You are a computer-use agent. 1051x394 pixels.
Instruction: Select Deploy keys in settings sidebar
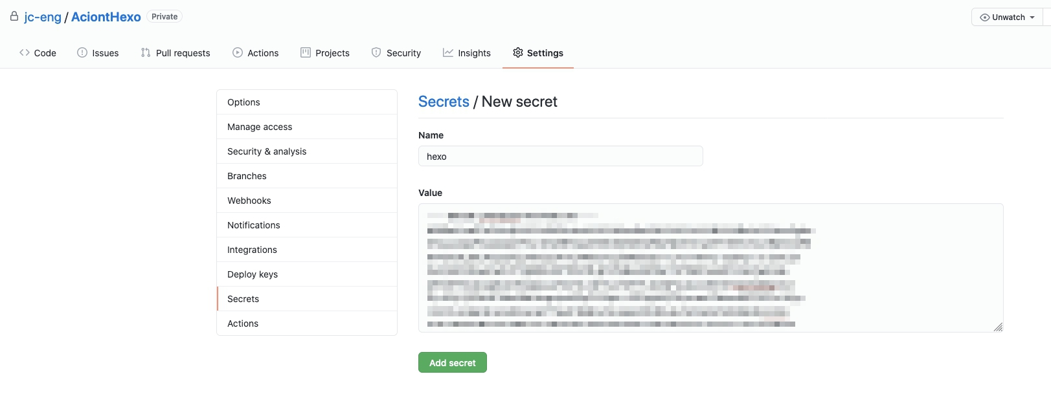(x=253, y=274)
